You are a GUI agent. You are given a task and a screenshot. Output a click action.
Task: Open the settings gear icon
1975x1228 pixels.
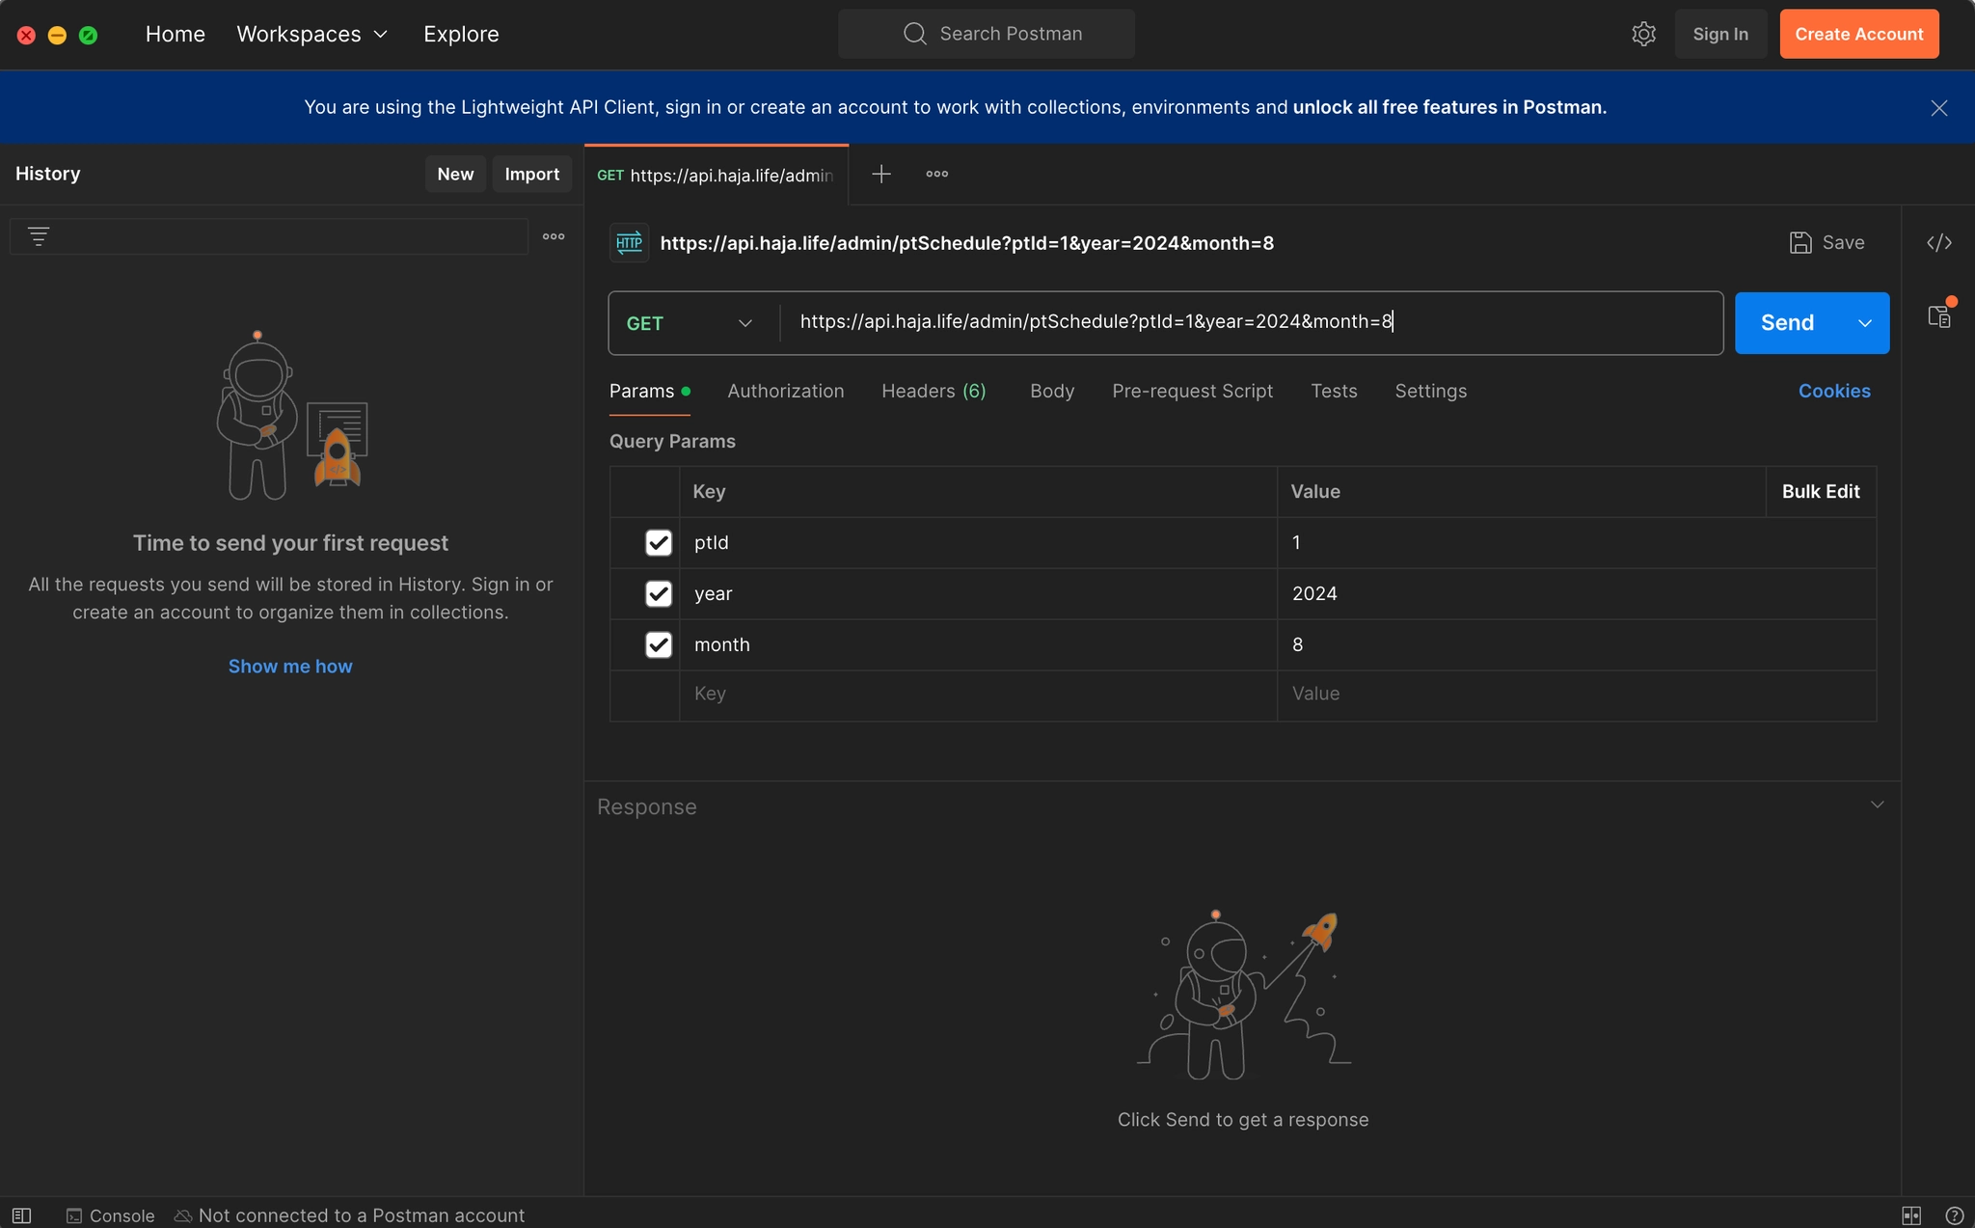1643,34
